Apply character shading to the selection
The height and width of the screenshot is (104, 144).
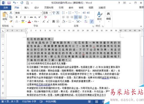(x=54, y=21)
